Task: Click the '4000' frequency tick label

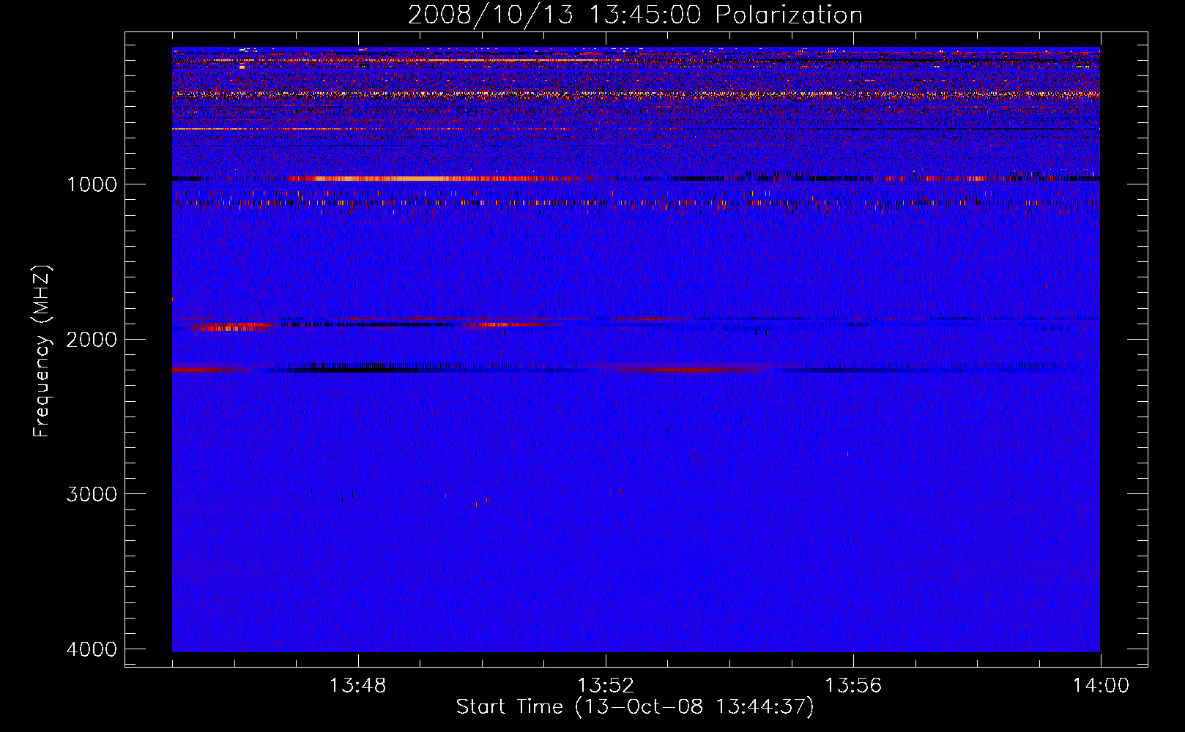Action: [x=92, y=649]
